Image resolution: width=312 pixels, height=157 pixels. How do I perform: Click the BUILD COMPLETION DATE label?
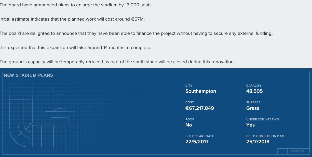(266, 136)
